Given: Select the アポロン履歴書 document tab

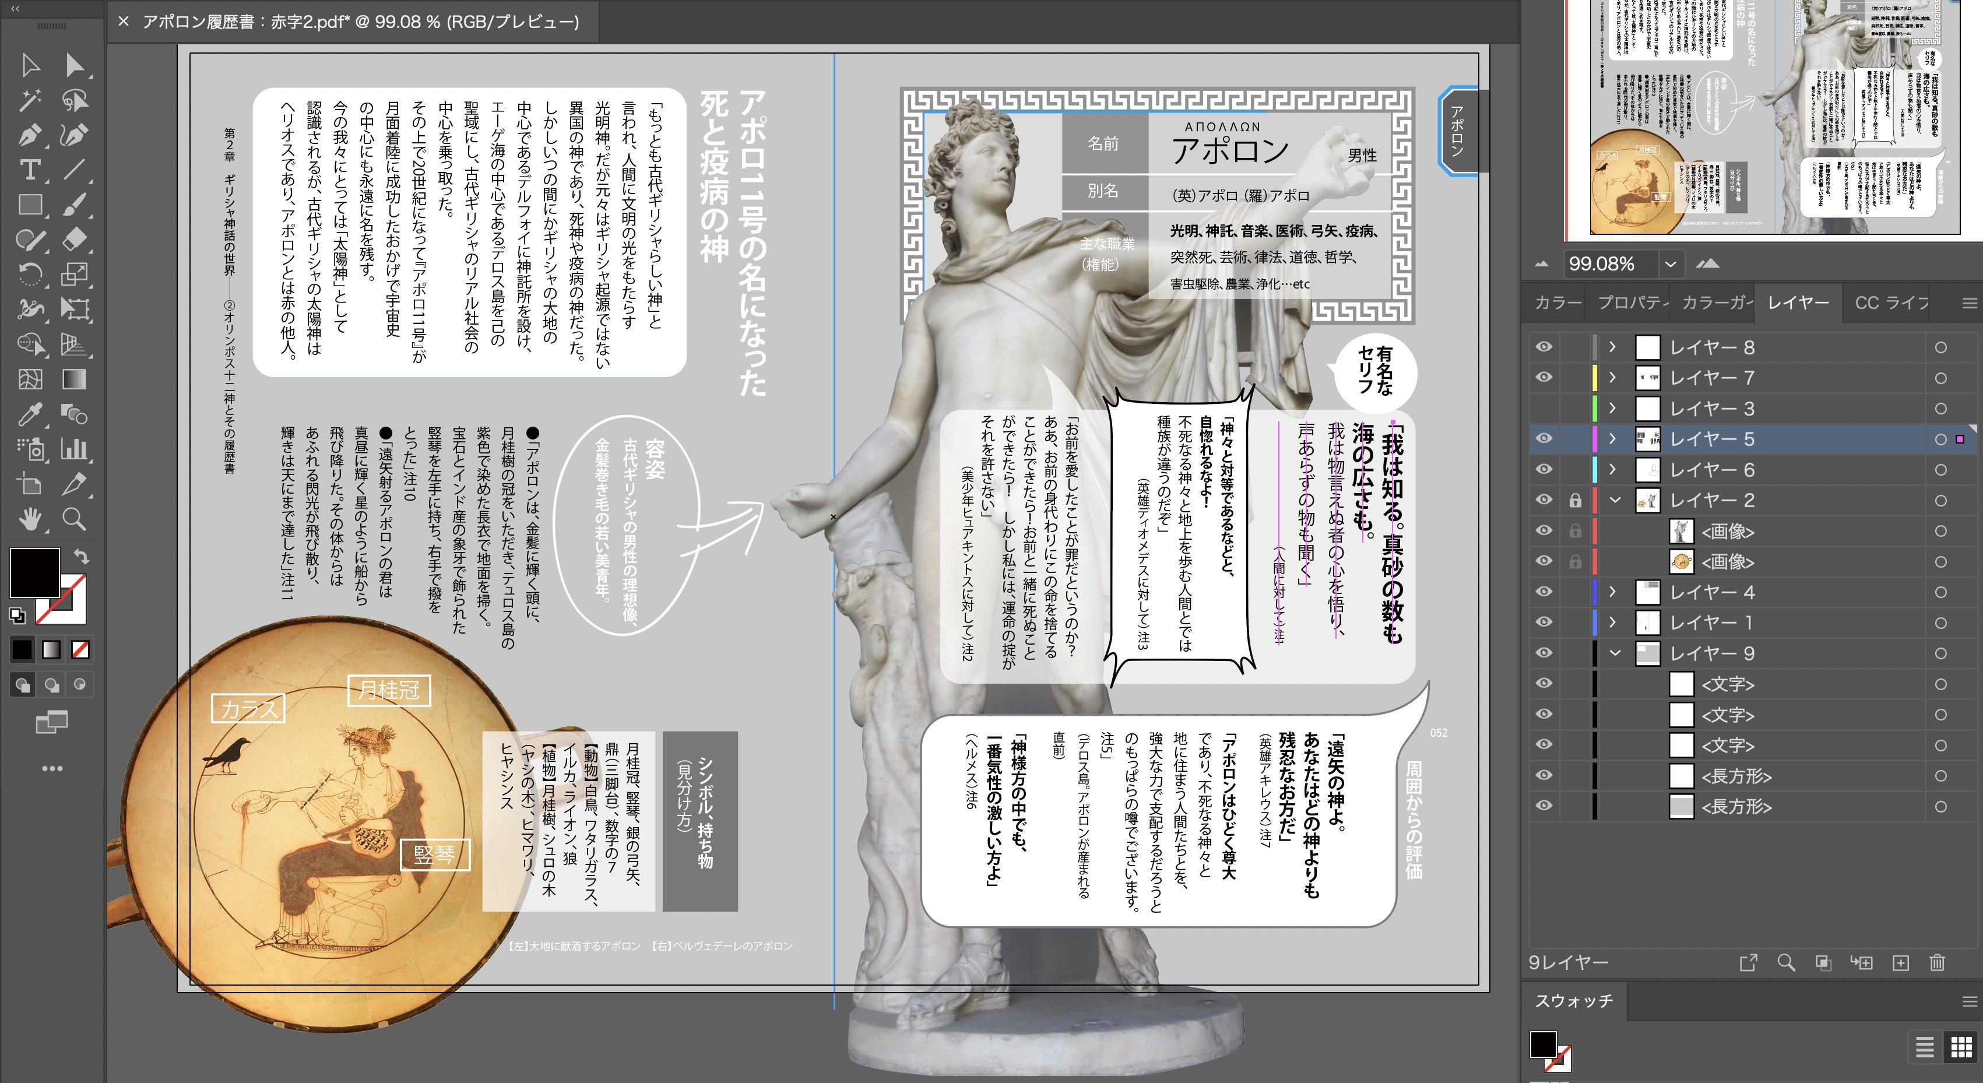Looking at the screenshot, I should pyautogui.click(x=360, y=22).
